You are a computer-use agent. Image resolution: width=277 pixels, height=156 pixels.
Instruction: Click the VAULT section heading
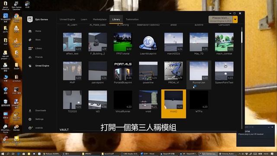click(64, 130)
